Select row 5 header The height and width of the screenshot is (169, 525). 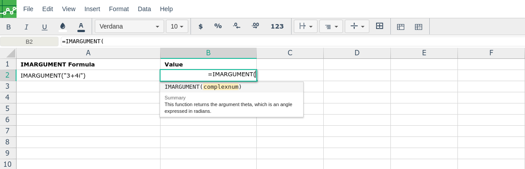click(x=8, y=108)
